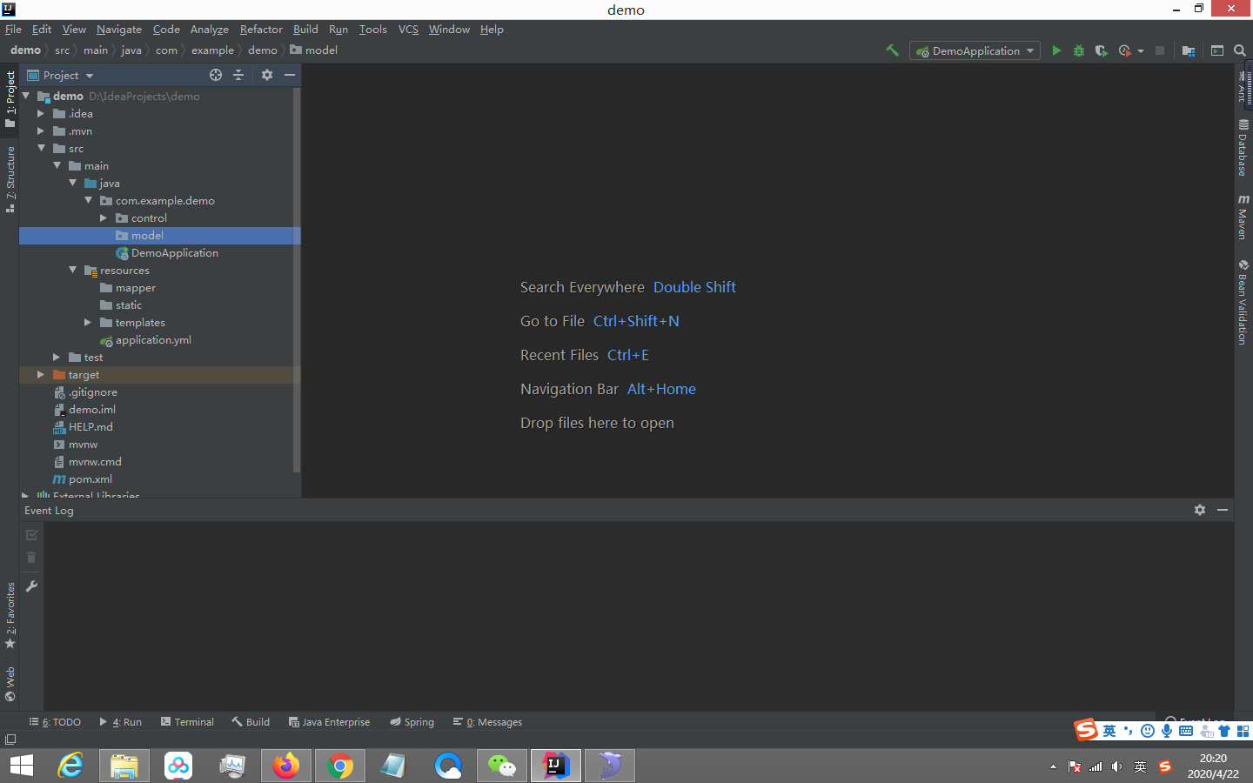Open Sogou skin shirt icon

click(x=1225, y=731)
